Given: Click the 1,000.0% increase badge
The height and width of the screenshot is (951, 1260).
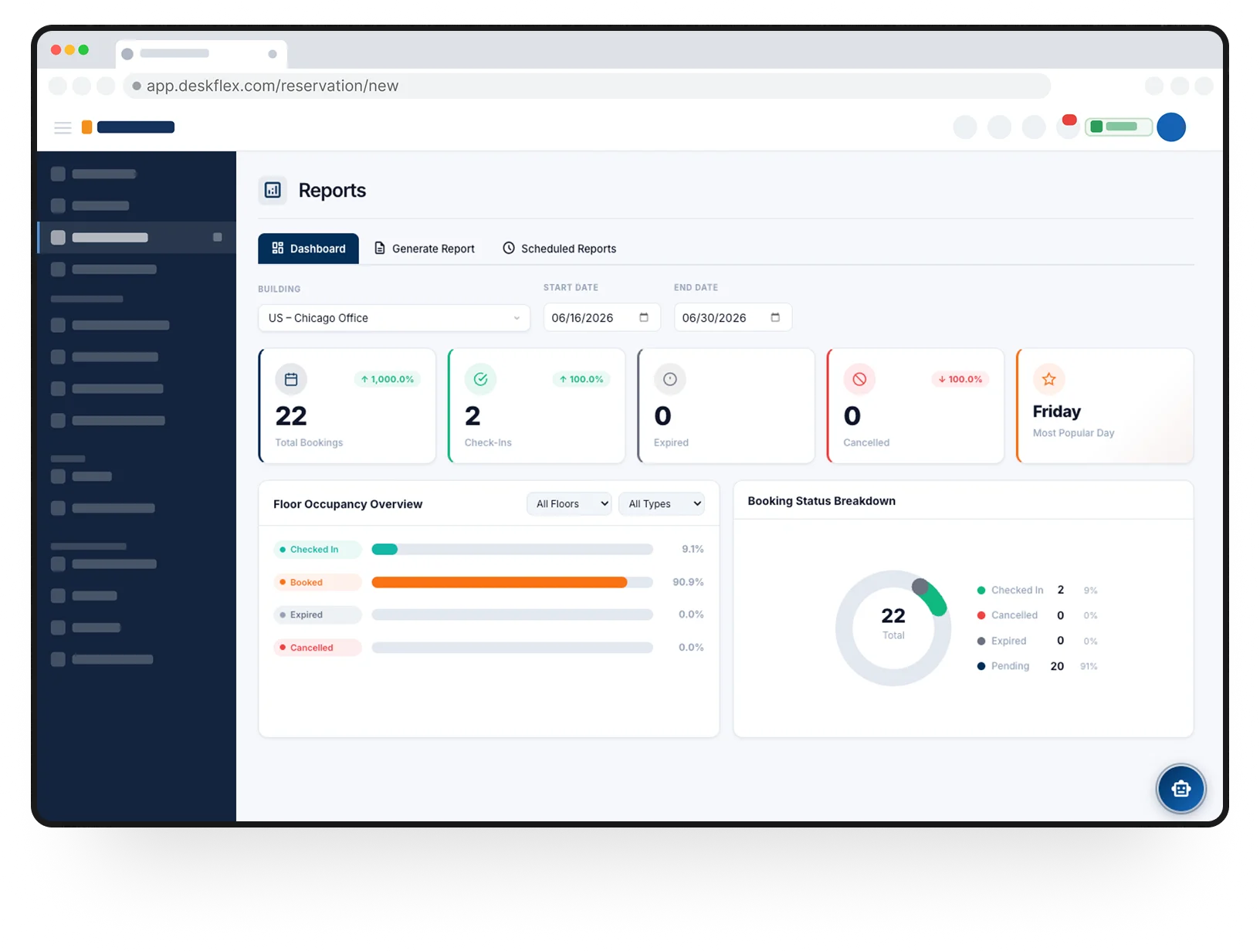Looking at the screenshot, I should [x=388, y=379].
